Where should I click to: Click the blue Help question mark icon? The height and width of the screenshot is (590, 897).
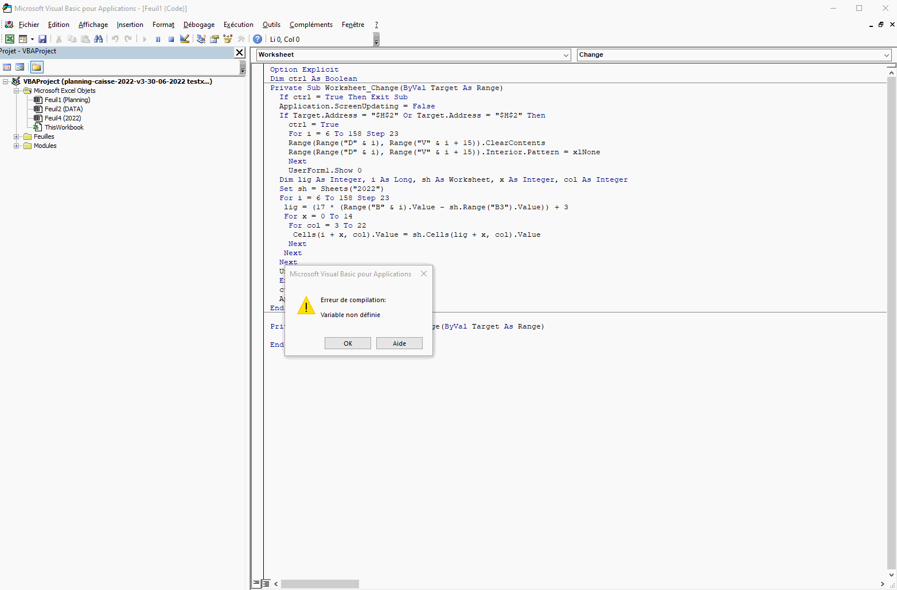(258, 39)
